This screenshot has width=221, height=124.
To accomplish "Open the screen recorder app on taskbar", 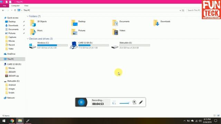I will pyautogui.click(x=28, y=121).
